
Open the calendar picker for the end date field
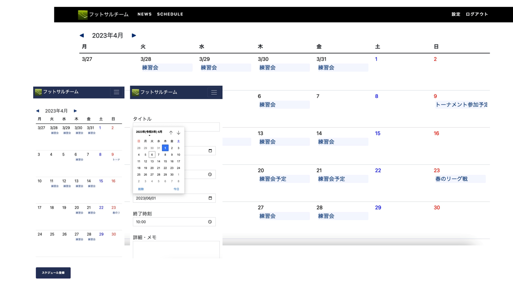[x=210, y=198]
